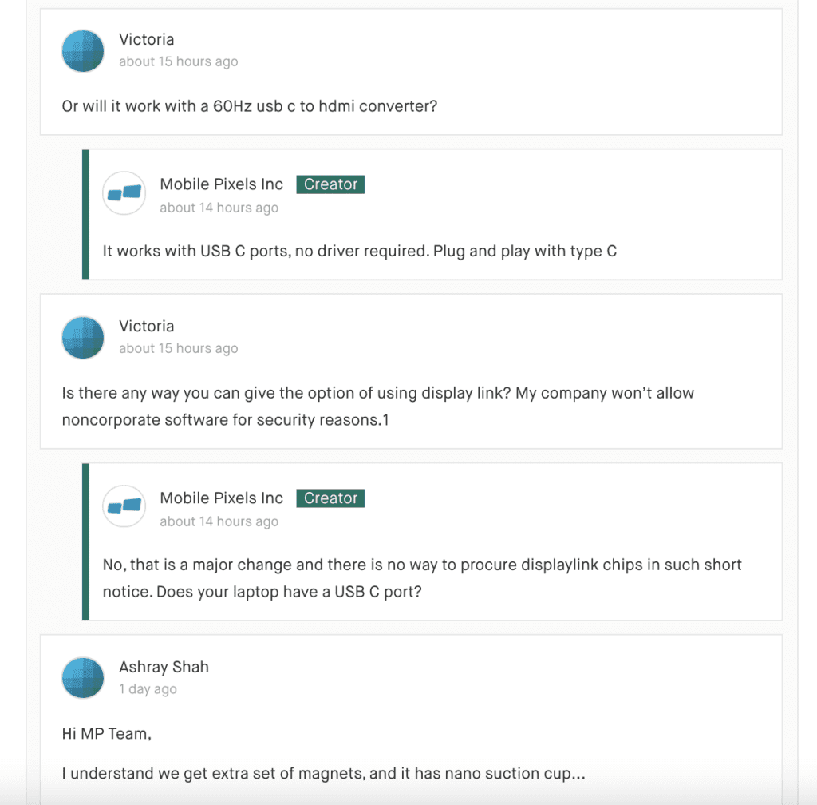Image resolution: width=817 pixels, height=805 pixels.
Task: Select Victoria's comment about the 60Hz converter
Action: tap(249, 106)
